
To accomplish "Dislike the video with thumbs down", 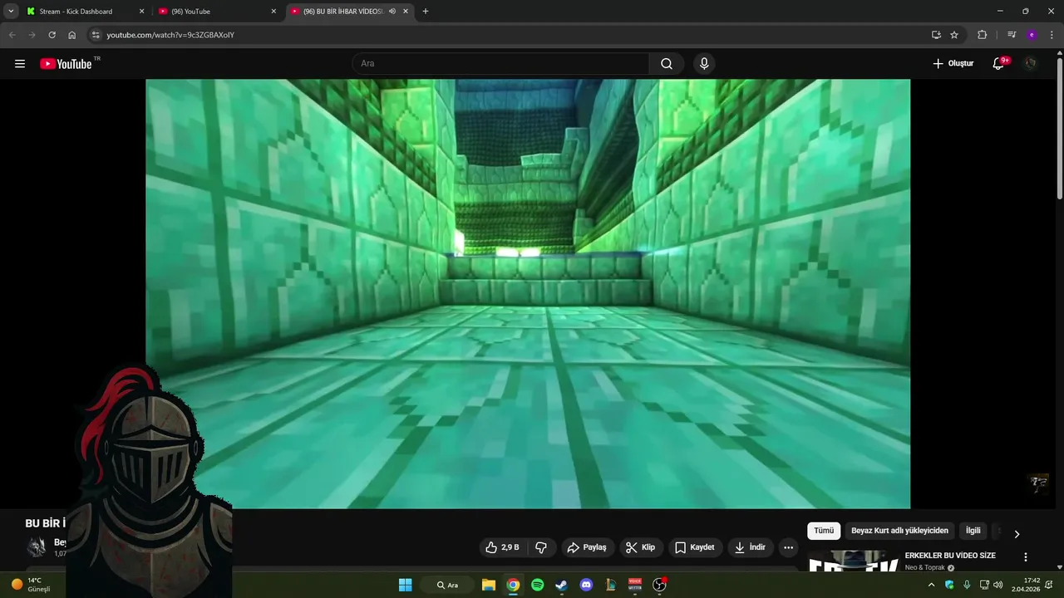I will click(541, 547).
